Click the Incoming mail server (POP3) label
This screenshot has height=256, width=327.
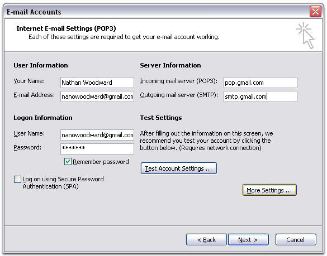click(179, 81)
